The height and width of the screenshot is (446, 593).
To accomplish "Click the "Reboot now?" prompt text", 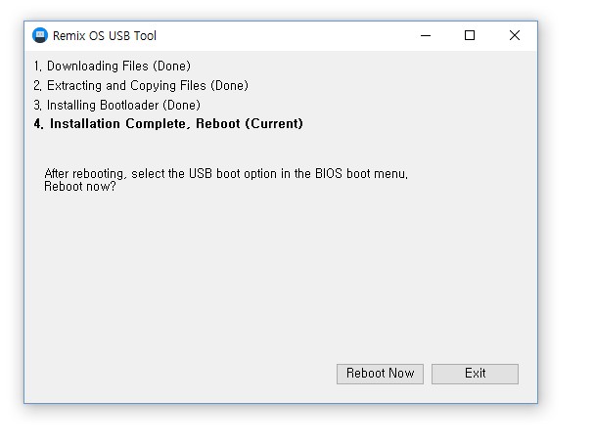I will 80,187.
